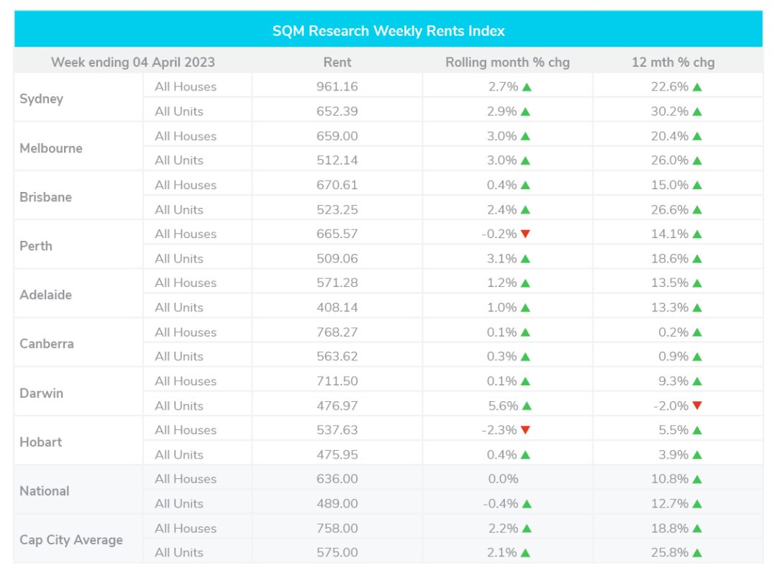Click the green up arrow beside 5.5%

pyautogui.click(x=697, y=431)
